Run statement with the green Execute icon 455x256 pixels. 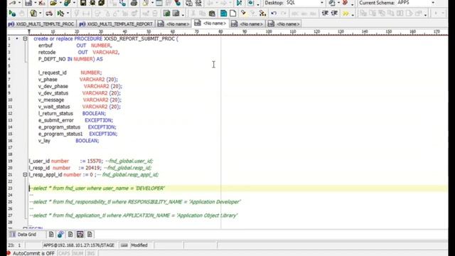click(12, 14)
